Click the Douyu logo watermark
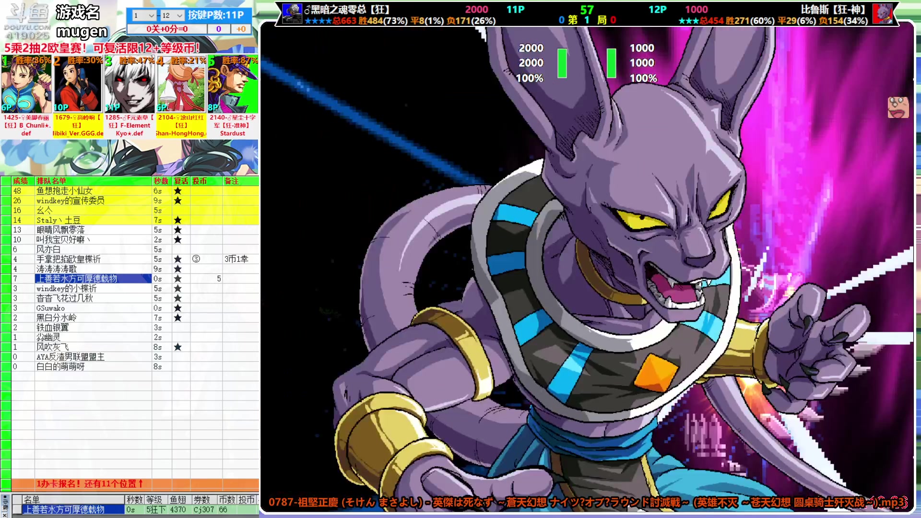Screen dimensions: 921x518 [x=27, y=22]
